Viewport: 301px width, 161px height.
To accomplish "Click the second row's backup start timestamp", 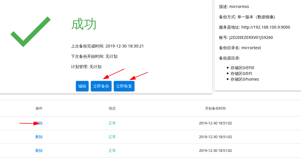I will coord(215,137).
